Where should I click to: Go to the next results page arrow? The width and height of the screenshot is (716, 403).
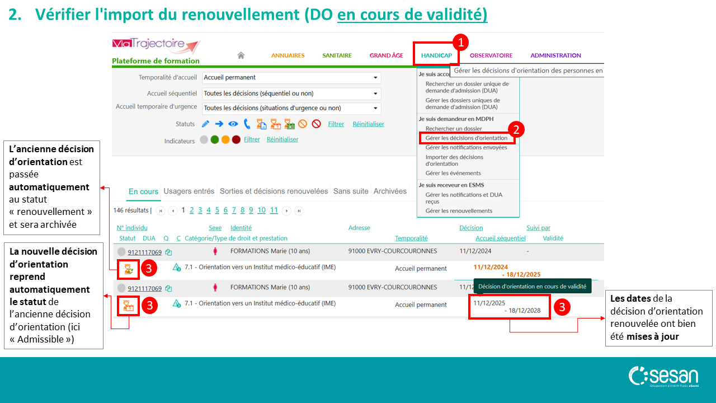pos(287,211)
